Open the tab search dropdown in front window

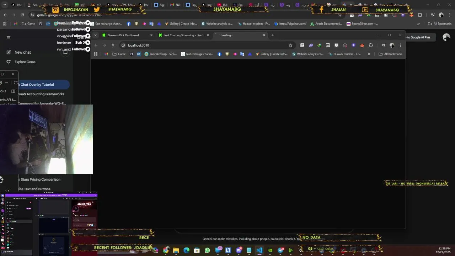95,35
